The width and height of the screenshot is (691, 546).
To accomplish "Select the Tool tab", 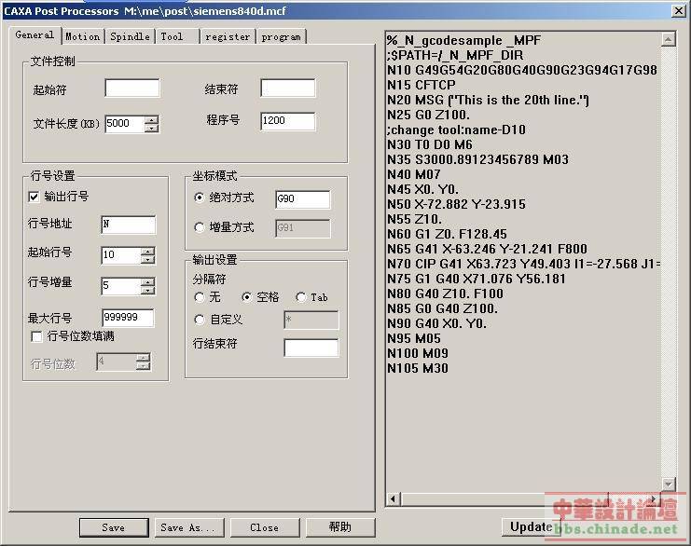I will 177,36.
